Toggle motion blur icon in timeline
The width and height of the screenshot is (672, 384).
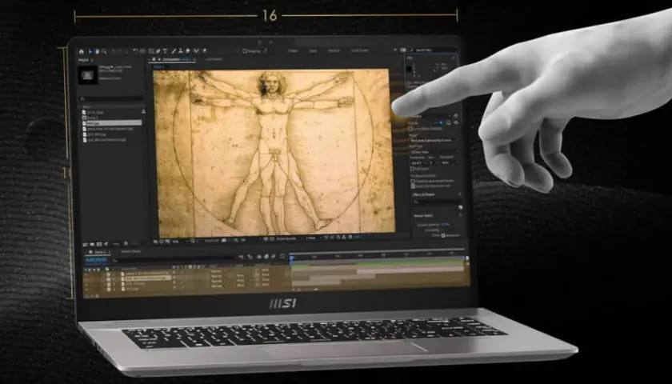[273, 257]
